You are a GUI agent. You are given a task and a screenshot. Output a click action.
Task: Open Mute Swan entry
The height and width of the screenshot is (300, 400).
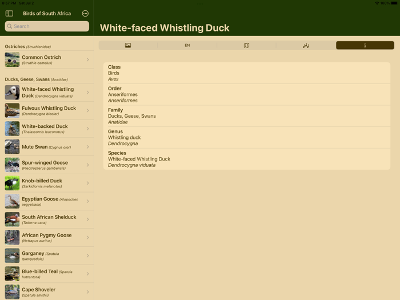pyautogui.click(x=47, y=147)
